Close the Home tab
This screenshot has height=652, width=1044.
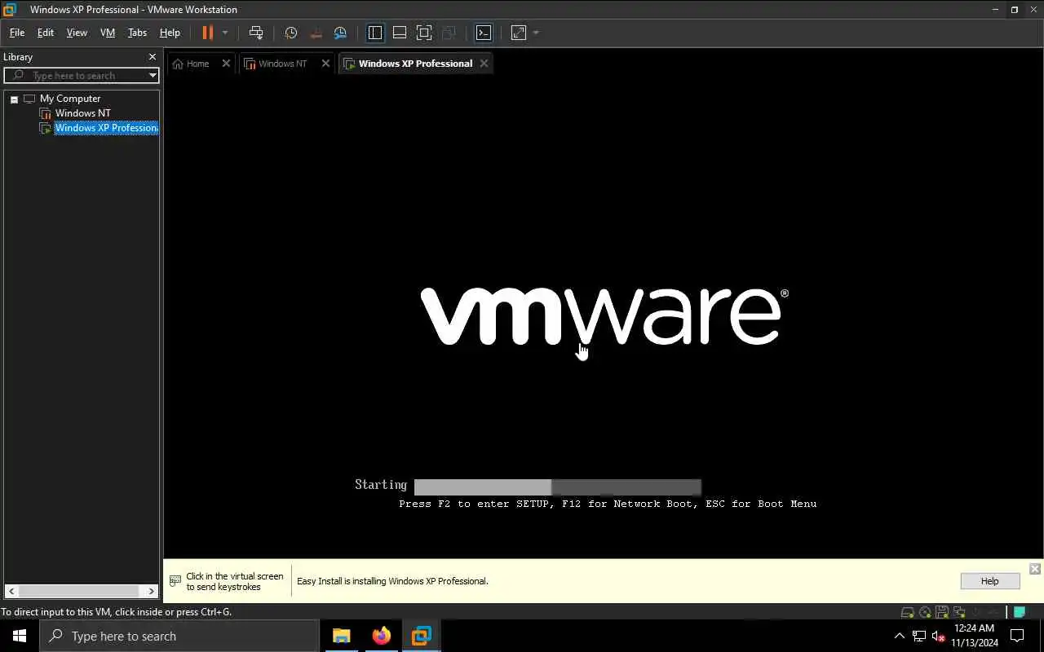pos(226,64)
